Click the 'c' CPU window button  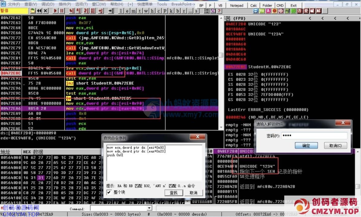pyautogui.click(x=159, y=11)
